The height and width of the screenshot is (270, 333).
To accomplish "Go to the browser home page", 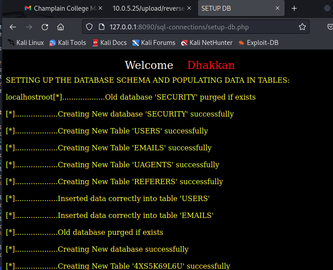I will [x=61, y=27].
